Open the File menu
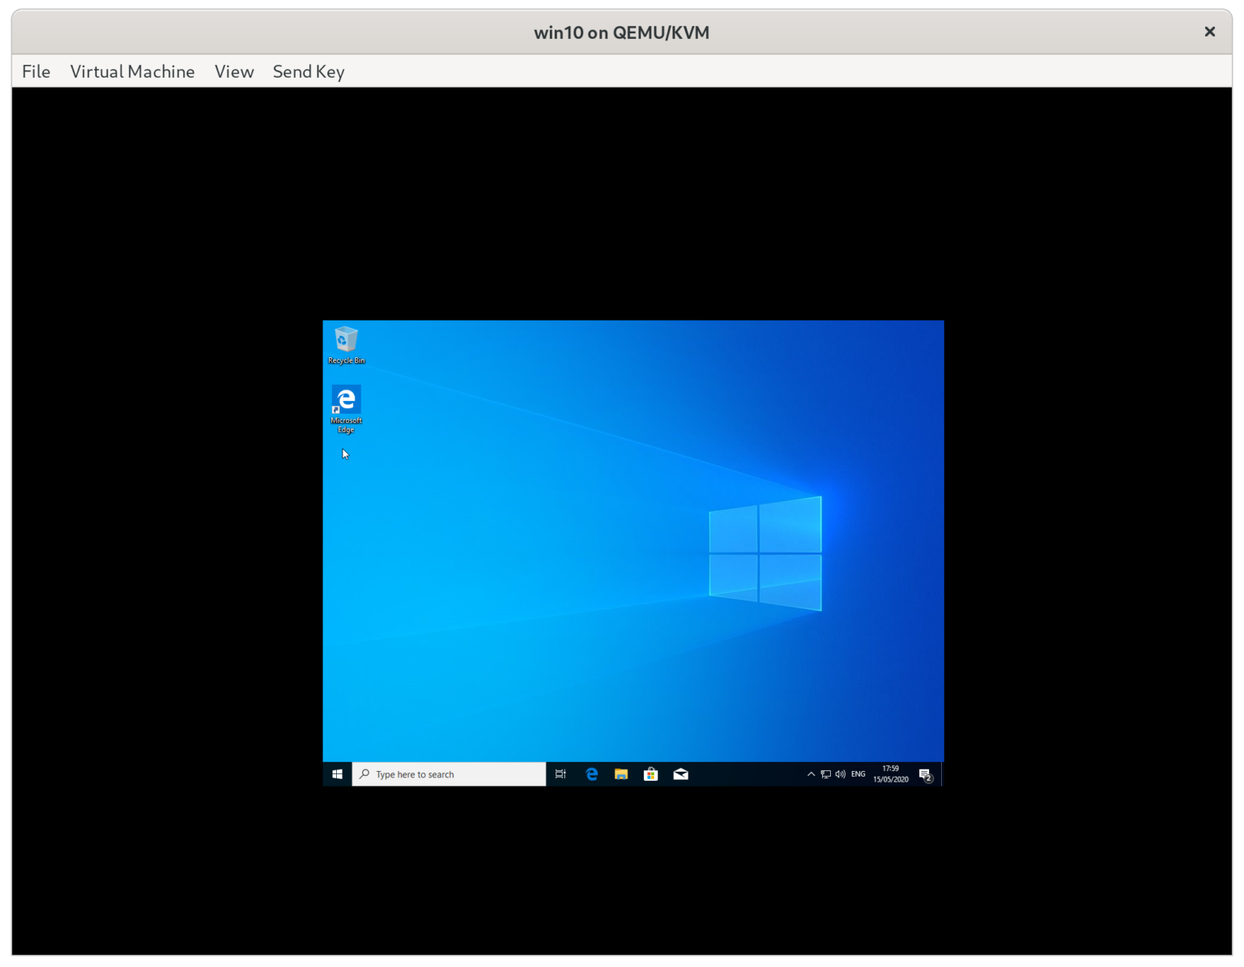 (x=36, y=71)
